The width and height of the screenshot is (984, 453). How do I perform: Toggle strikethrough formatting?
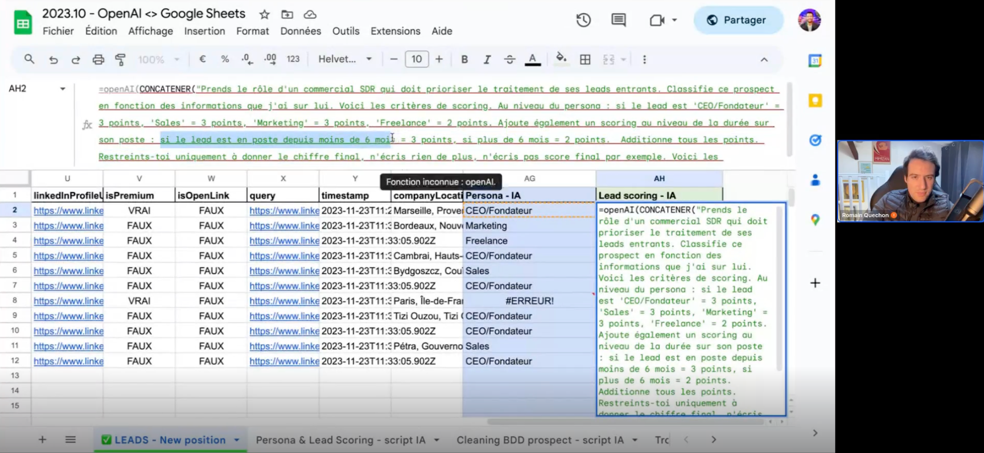point(509,59)
